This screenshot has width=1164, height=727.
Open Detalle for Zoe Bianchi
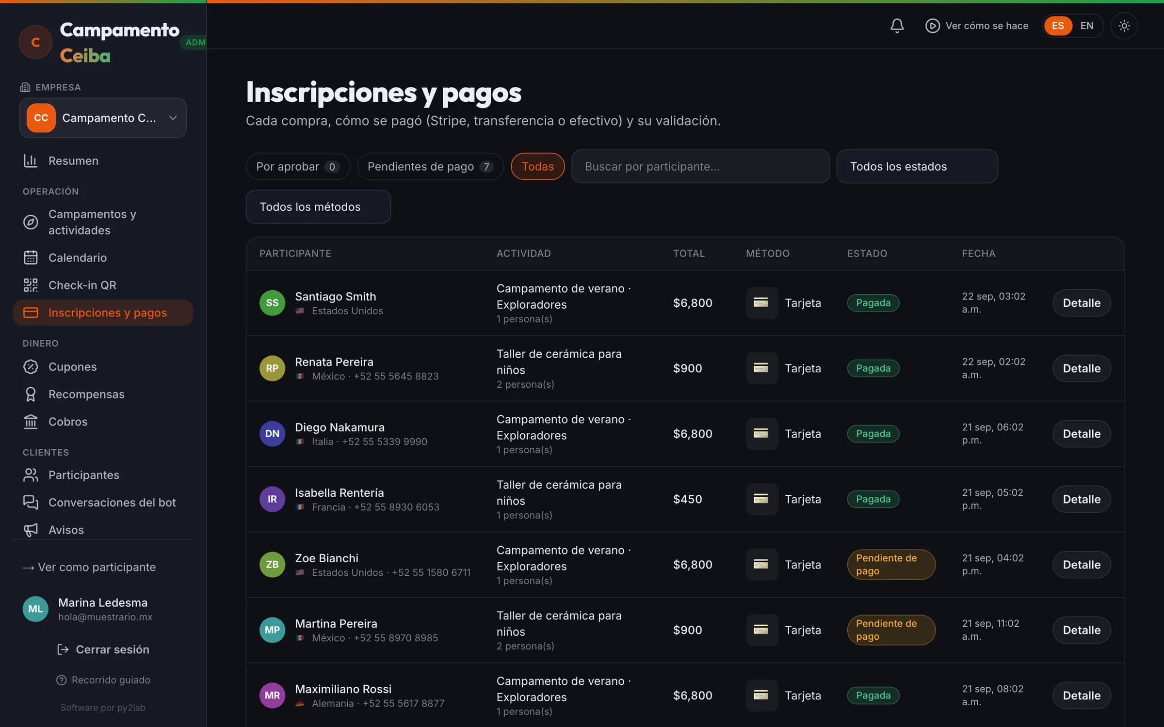coord(1082,565)
